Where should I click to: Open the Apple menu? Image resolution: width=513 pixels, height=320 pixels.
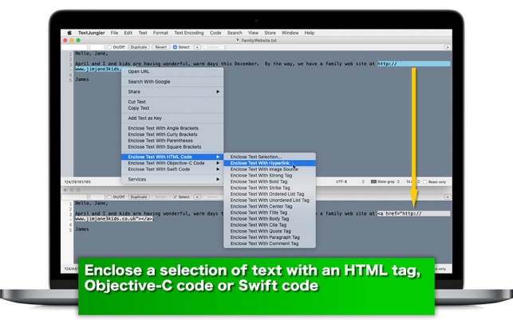(69, 33)
